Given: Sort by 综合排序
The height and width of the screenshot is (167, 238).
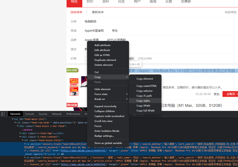Looking at the screenshot, I should coord(76,12).
